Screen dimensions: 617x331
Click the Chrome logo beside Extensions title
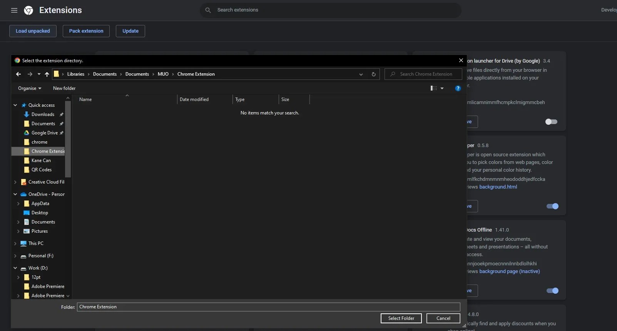[28, 10]
